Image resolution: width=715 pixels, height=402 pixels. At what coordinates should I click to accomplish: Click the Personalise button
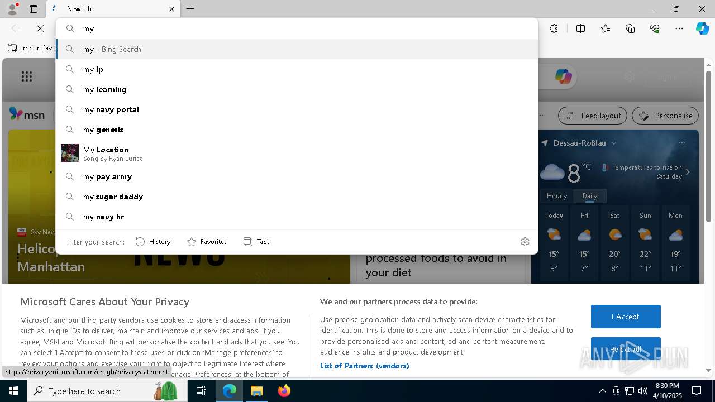point(665,116)
